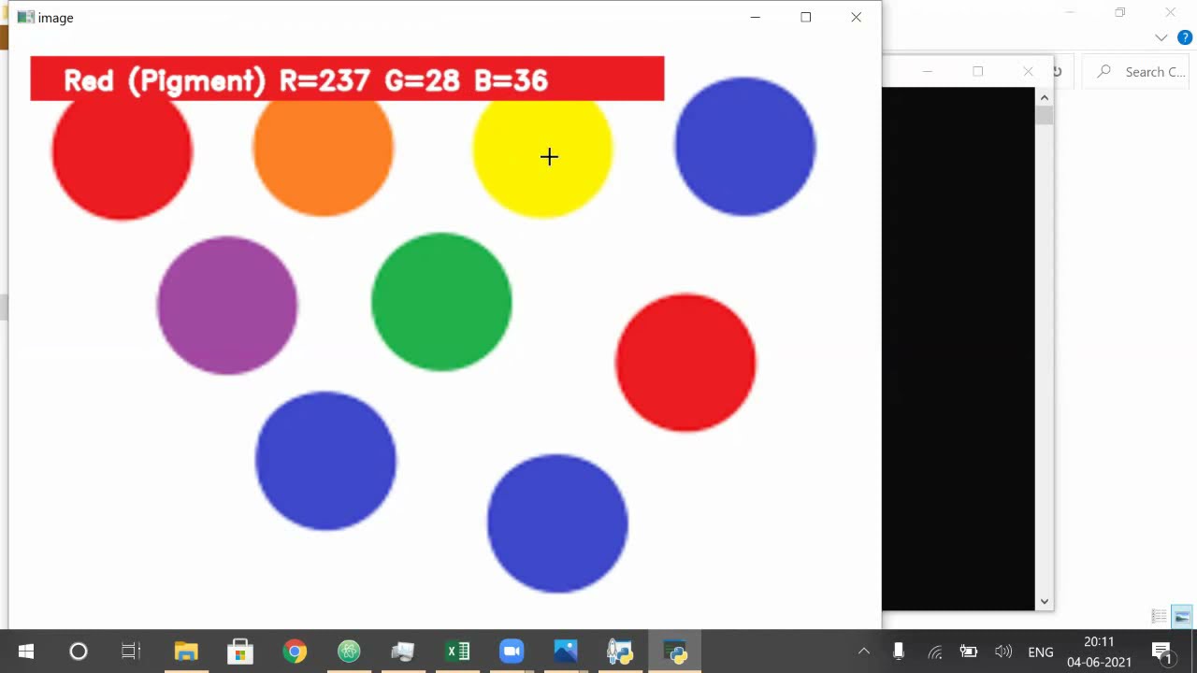This screenshot has height=673, width=1197.
Task: Click the blue circle beside the yellow circle
Action: [745, 147]
